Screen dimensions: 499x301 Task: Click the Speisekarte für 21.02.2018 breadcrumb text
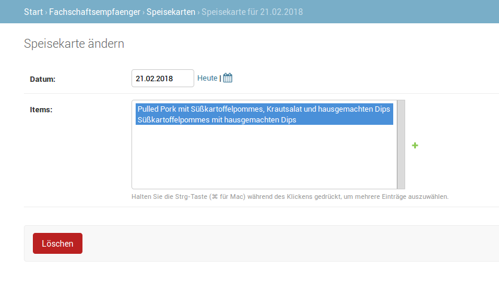[x=252, y=12]
